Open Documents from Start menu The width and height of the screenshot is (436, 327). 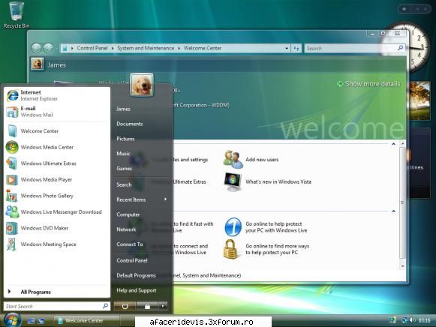click(130, 124)
